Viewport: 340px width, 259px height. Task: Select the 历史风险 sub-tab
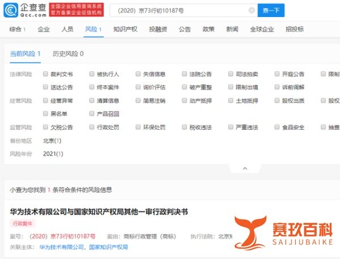(68, 54)
